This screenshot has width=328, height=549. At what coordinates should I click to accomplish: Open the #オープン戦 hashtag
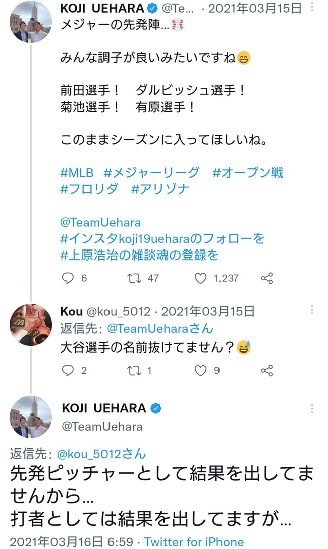point(248,173)
